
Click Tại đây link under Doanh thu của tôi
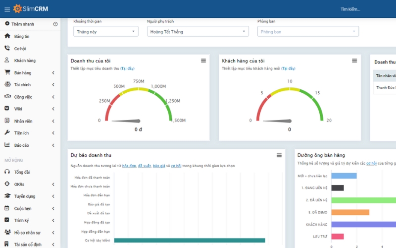(x=127, y=68)
